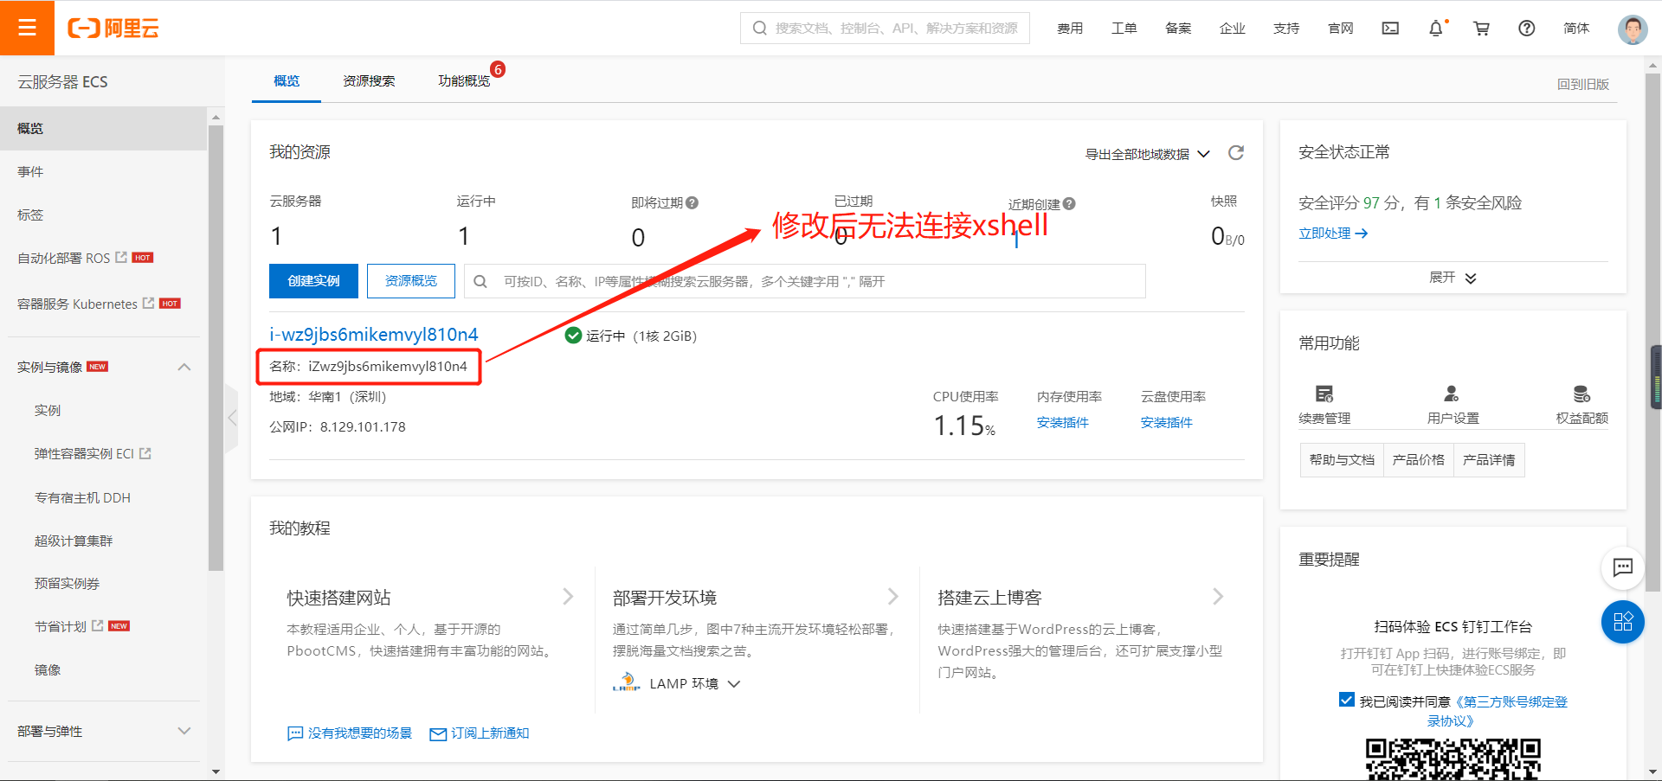Click help icon beside 即将过期
Screen dimensions: 1662x781
(x=692, y=203)
